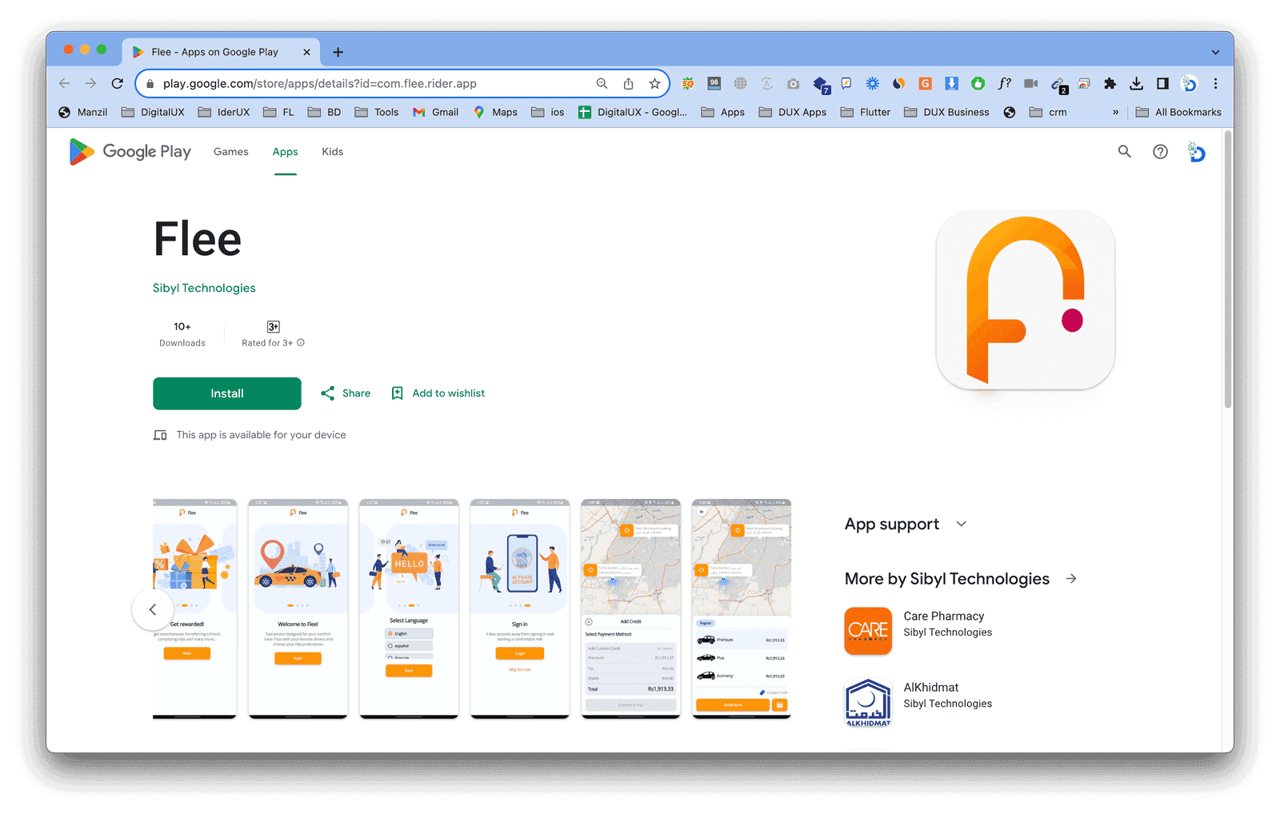
Task: Open the Google Play account avatar
Action: click(x=1197, y=151)
